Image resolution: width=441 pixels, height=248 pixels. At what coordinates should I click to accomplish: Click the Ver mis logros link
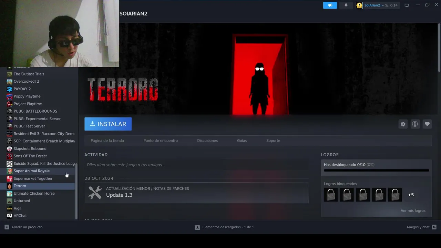click(x=413, y=210)
